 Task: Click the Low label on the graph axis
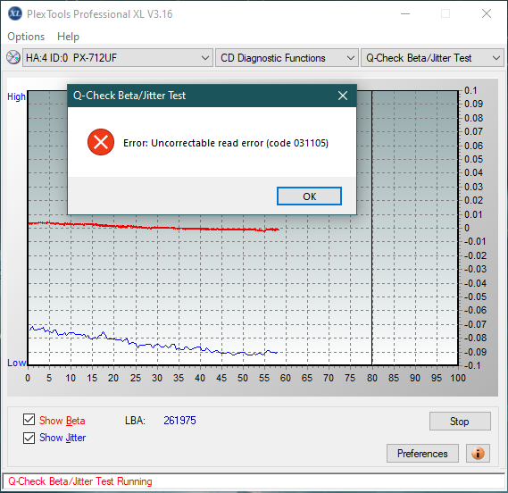(x=17, y=363)
